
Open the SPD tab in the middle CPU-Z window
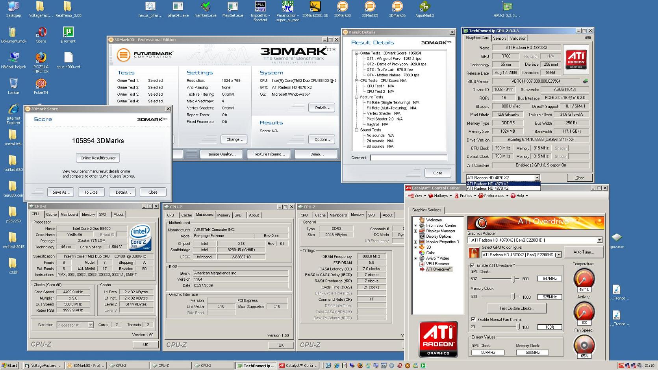coord(238,215)
